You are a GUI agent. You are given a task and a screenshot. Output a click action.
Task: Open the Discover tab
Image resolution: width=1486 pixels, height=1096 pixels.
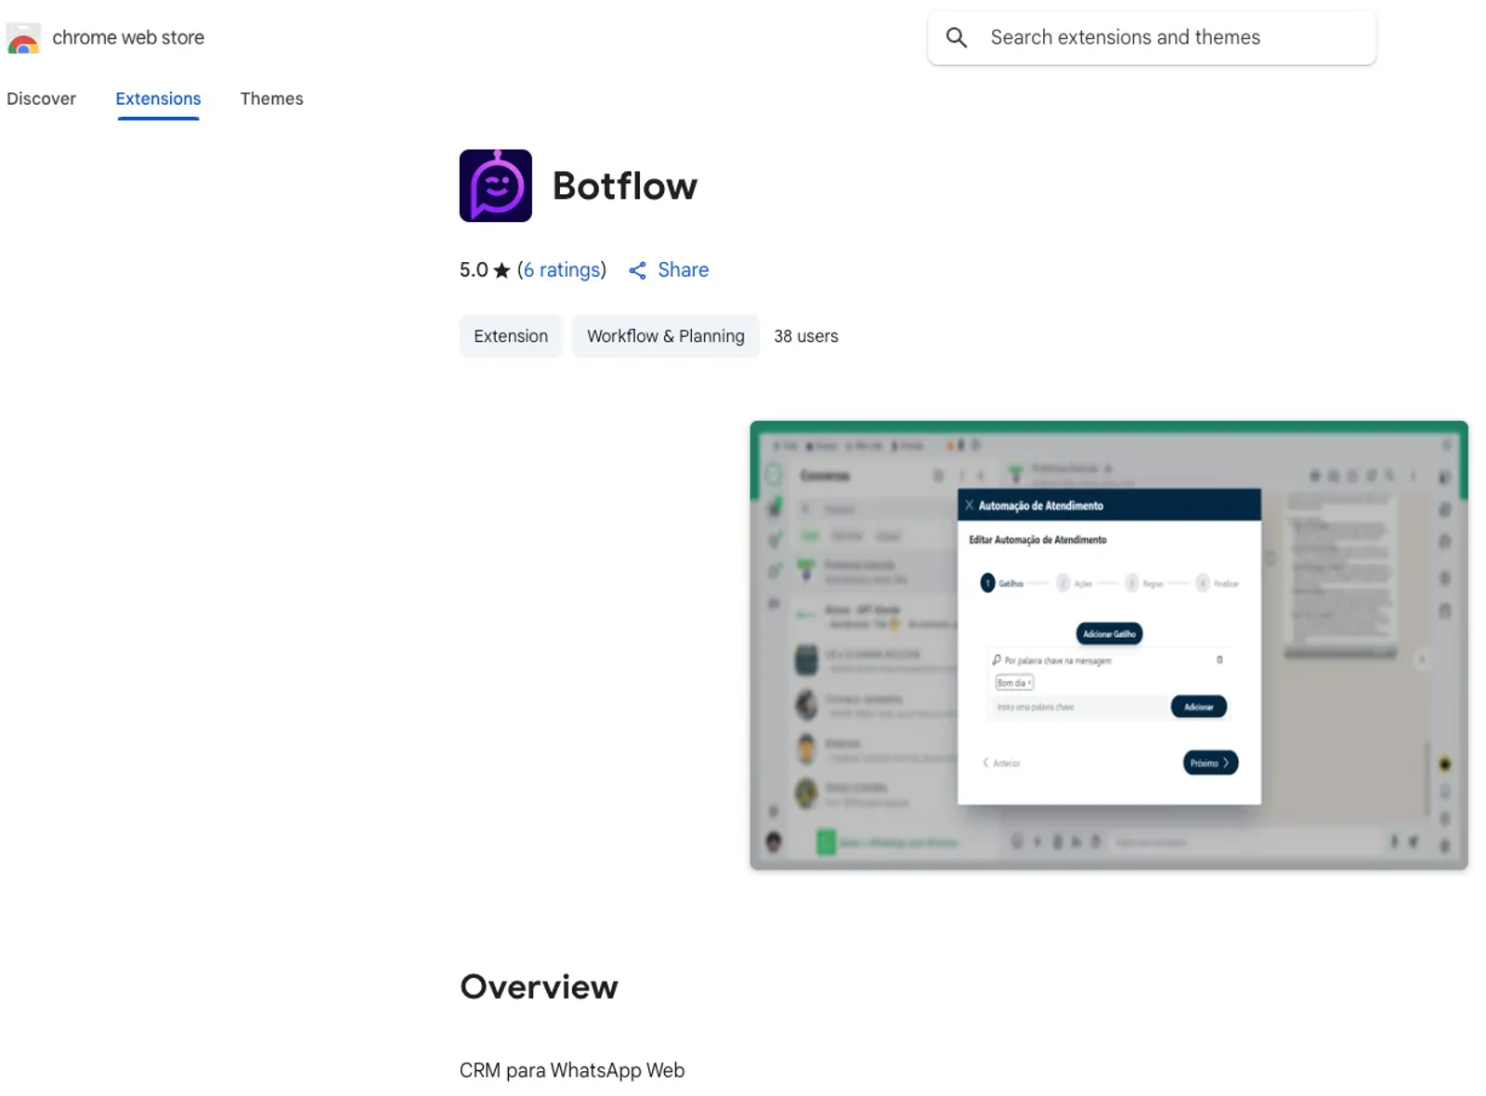click(x=42, y=98)
